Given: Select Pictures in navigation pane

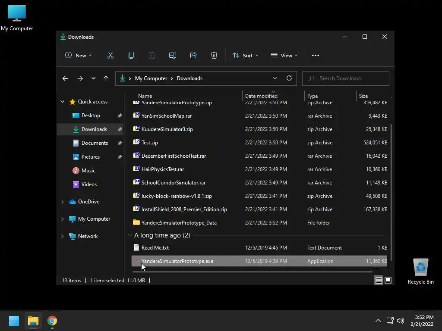Looking at the screenshot, I should click(x=90, y=157).
